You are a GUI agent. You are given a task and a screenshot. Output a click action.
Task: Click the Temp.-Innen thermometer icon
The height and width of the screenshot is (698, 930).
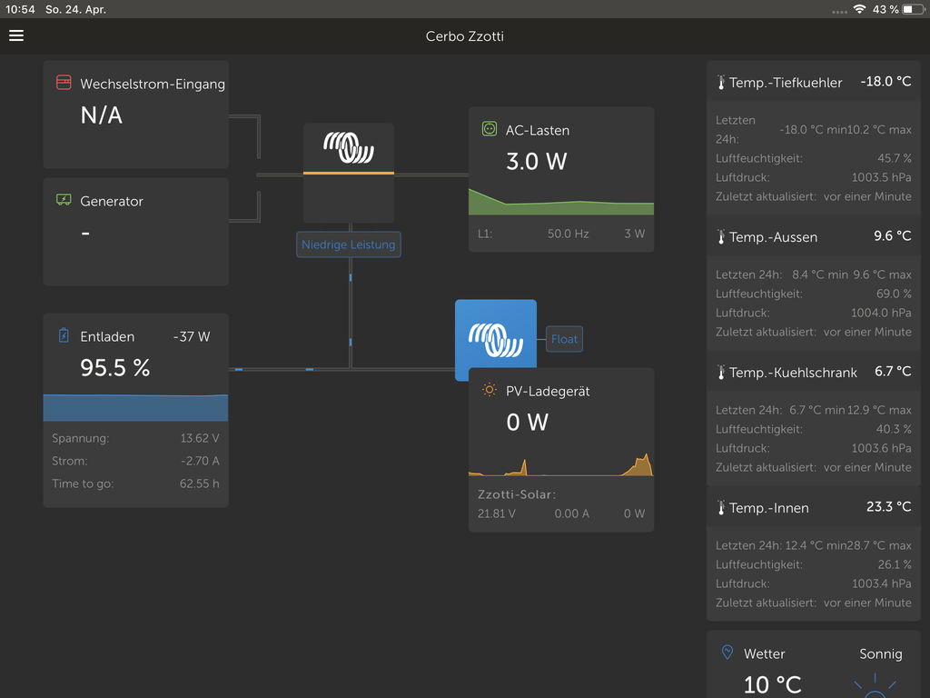[721, 507]
